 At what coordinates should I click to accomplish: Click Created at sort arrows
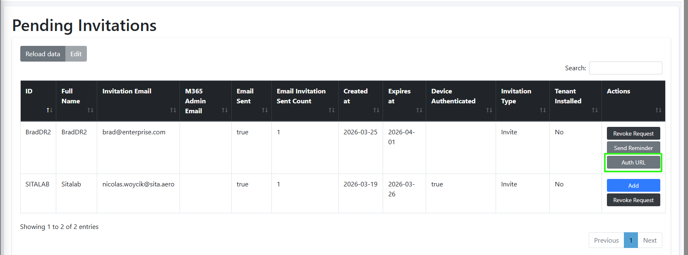pos(376,110)
